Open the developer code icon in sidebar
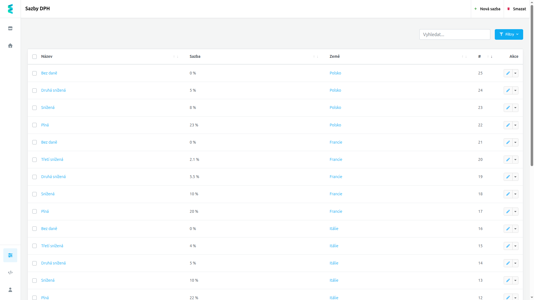Screen dimensions: 534x300 pyautogui.click(x=10, y=272)
